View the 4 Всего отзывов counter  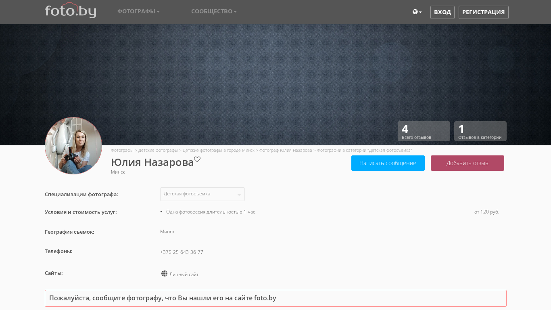click(x=424, y=131)
